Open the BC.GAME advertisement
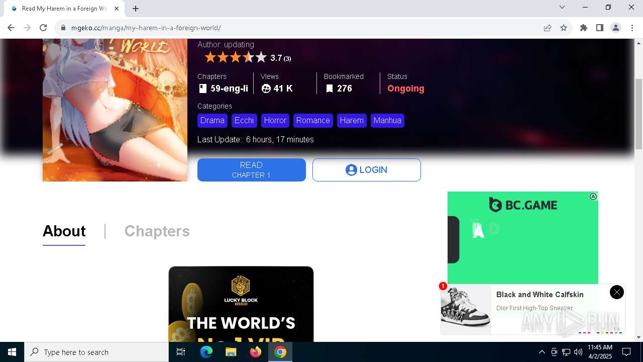This screenshot has width=643, height=362. (x=523, y=237)
